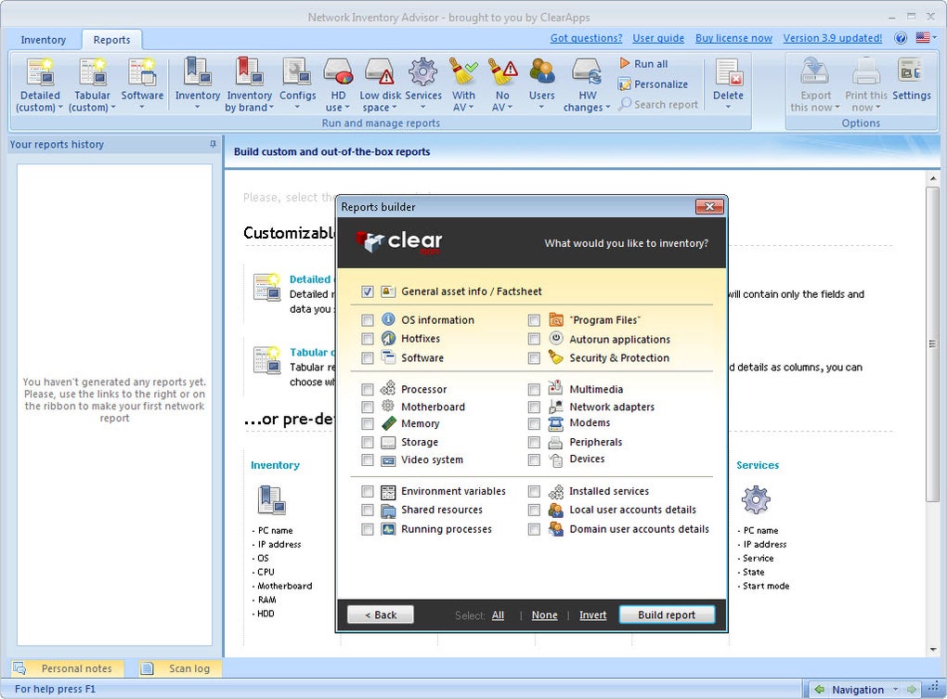
Task: Click the With AV report icon
Action: (463, 71)
